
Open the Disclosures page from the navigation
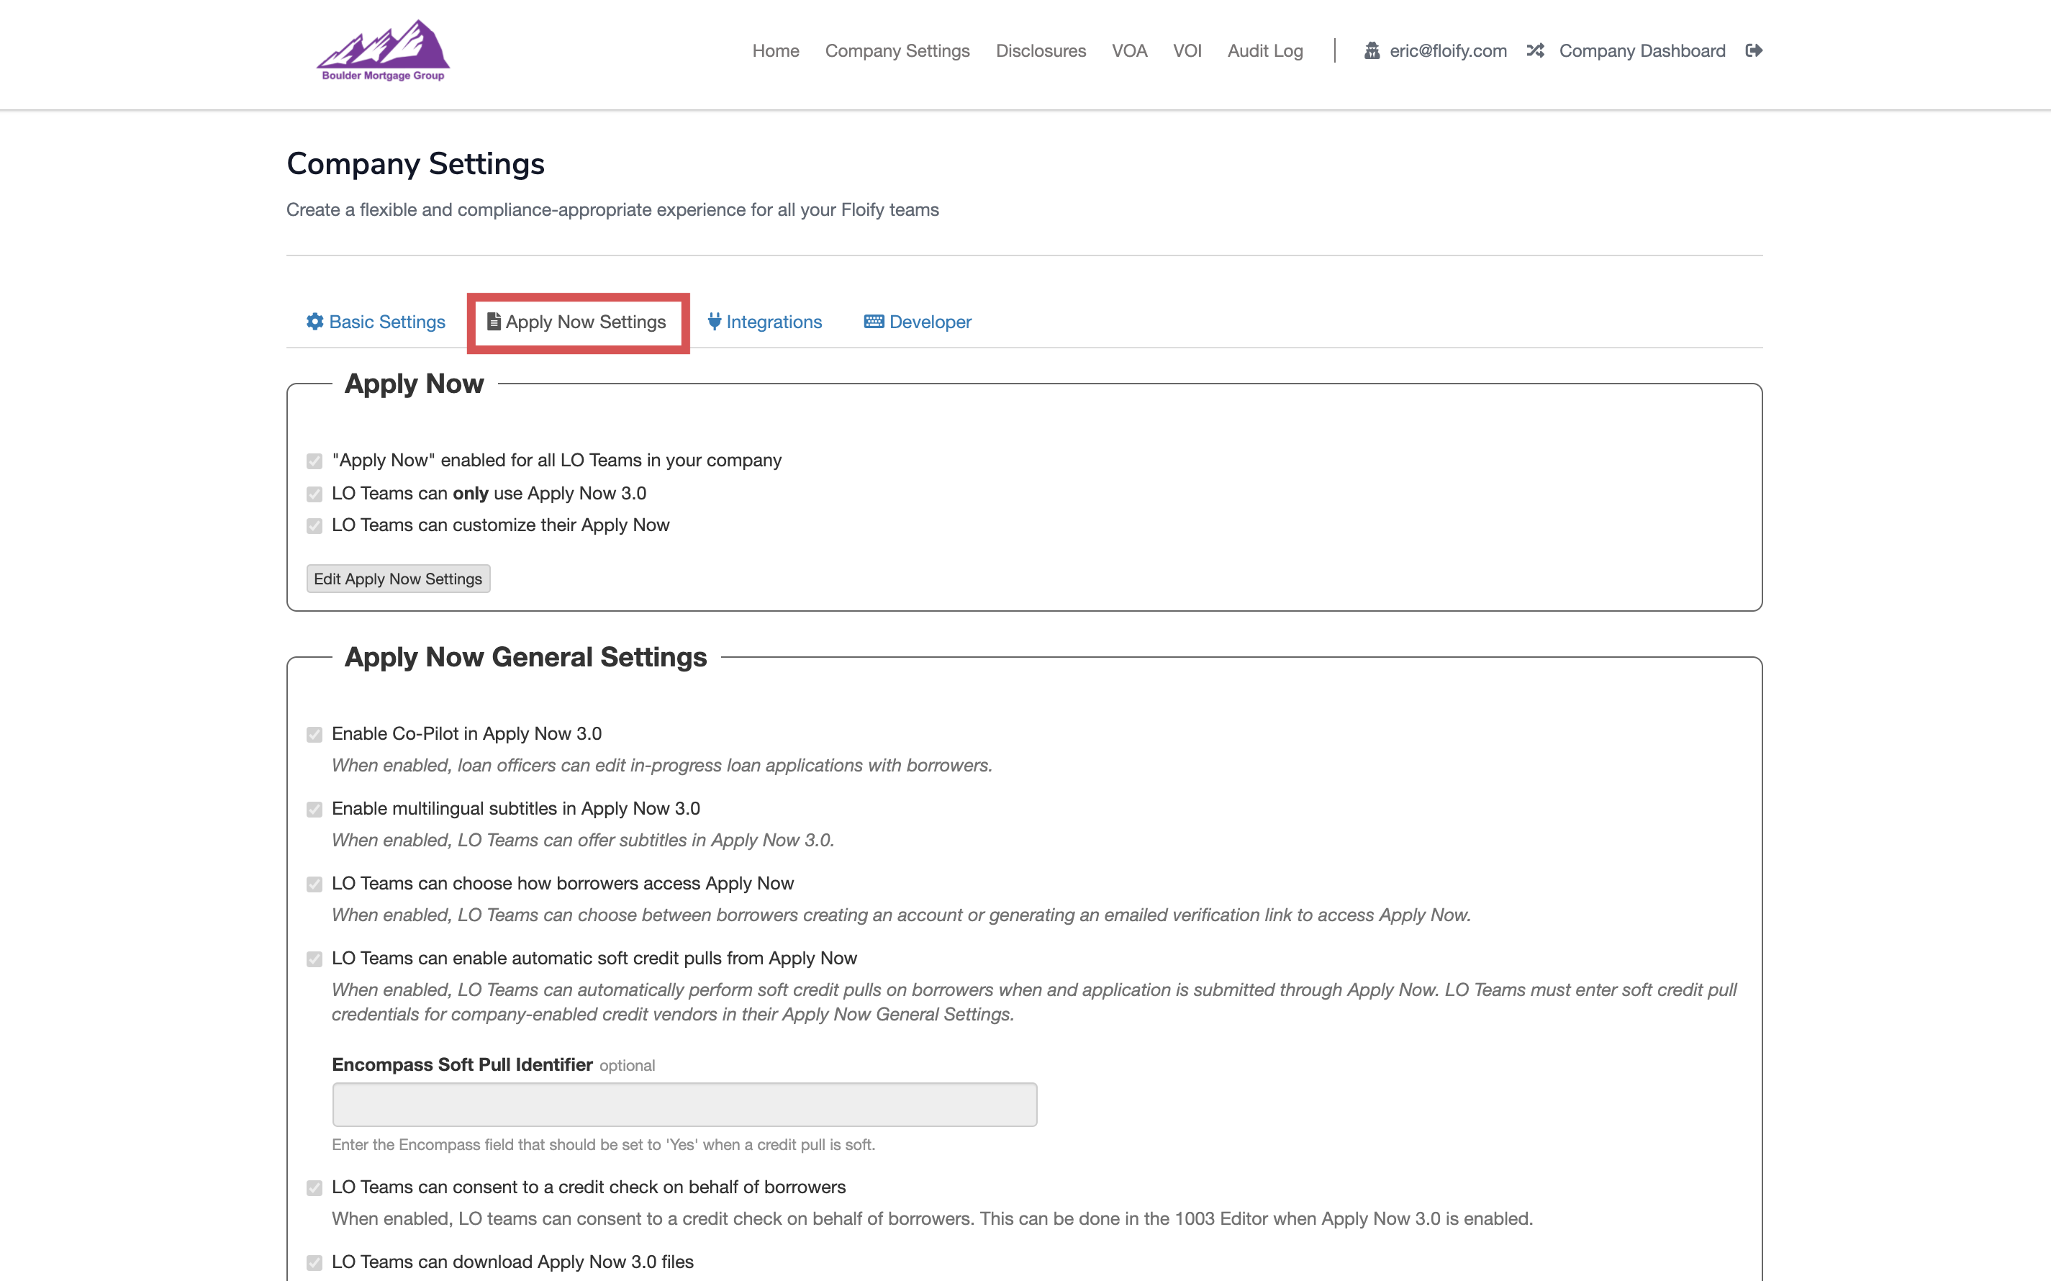pos(1041,51)
